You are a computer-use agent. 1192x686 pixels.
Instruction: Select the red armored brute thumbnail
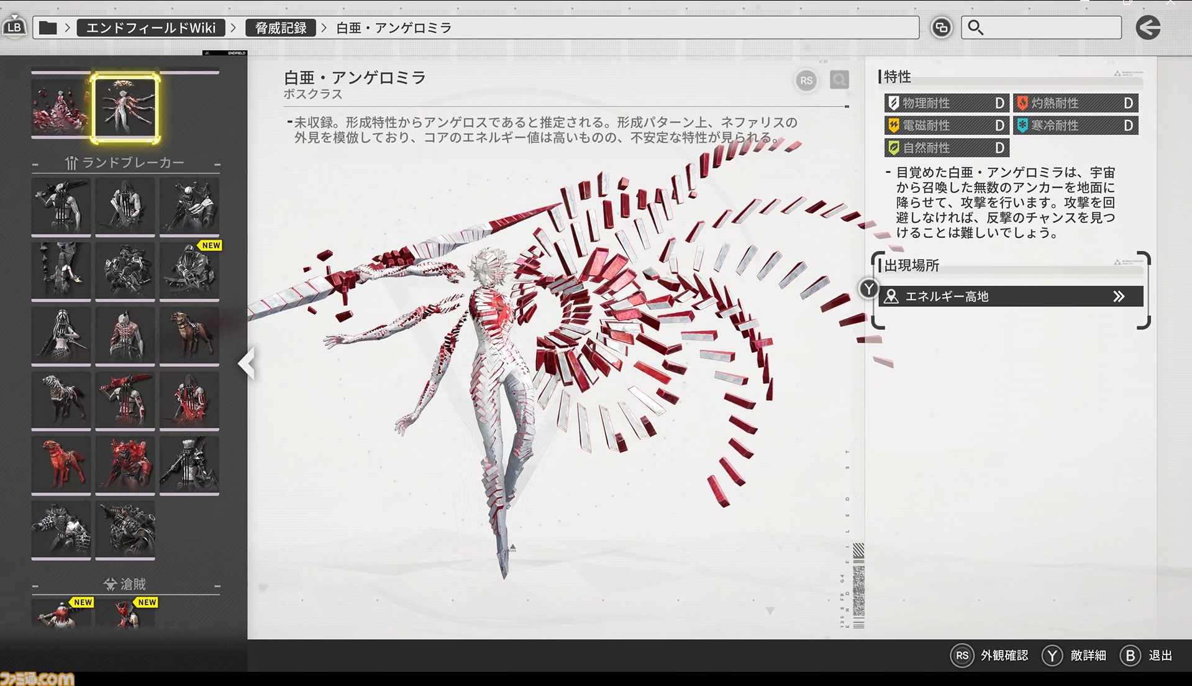(x=125, y=465)
